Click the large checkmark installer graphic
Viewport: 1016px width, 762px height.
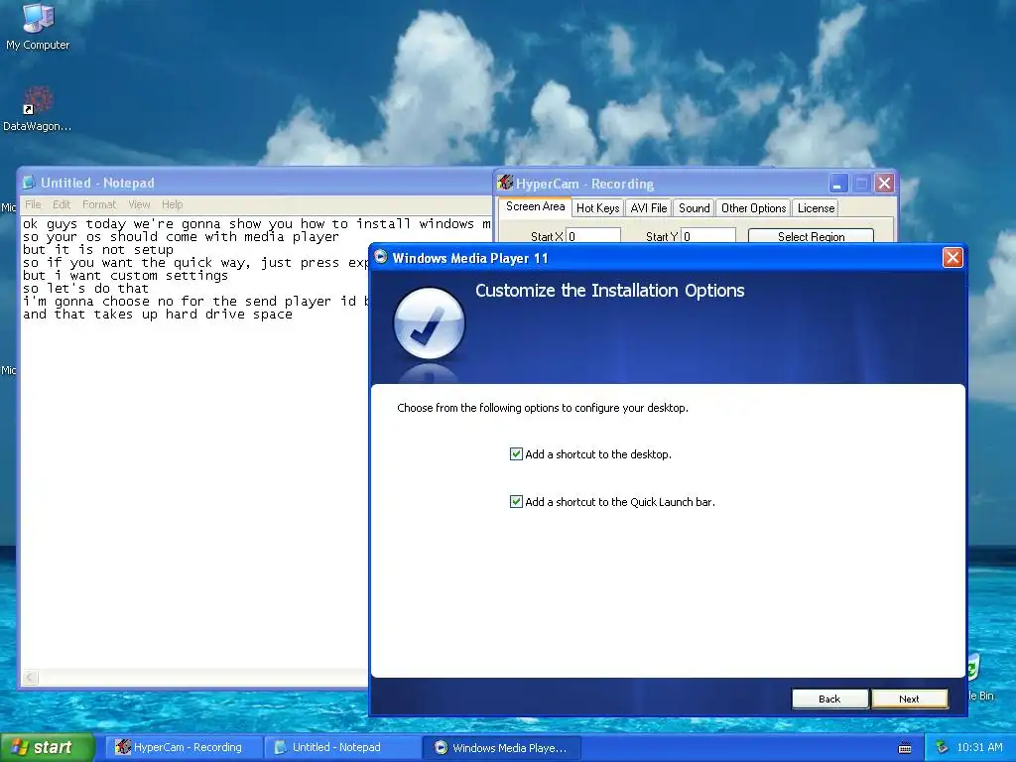tap(429, 322)
